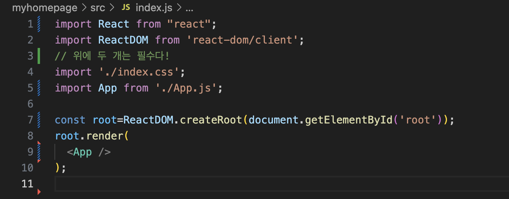Click the const keyword on line 7
Viewport: 509px width, 199px height.
[70, 120]
